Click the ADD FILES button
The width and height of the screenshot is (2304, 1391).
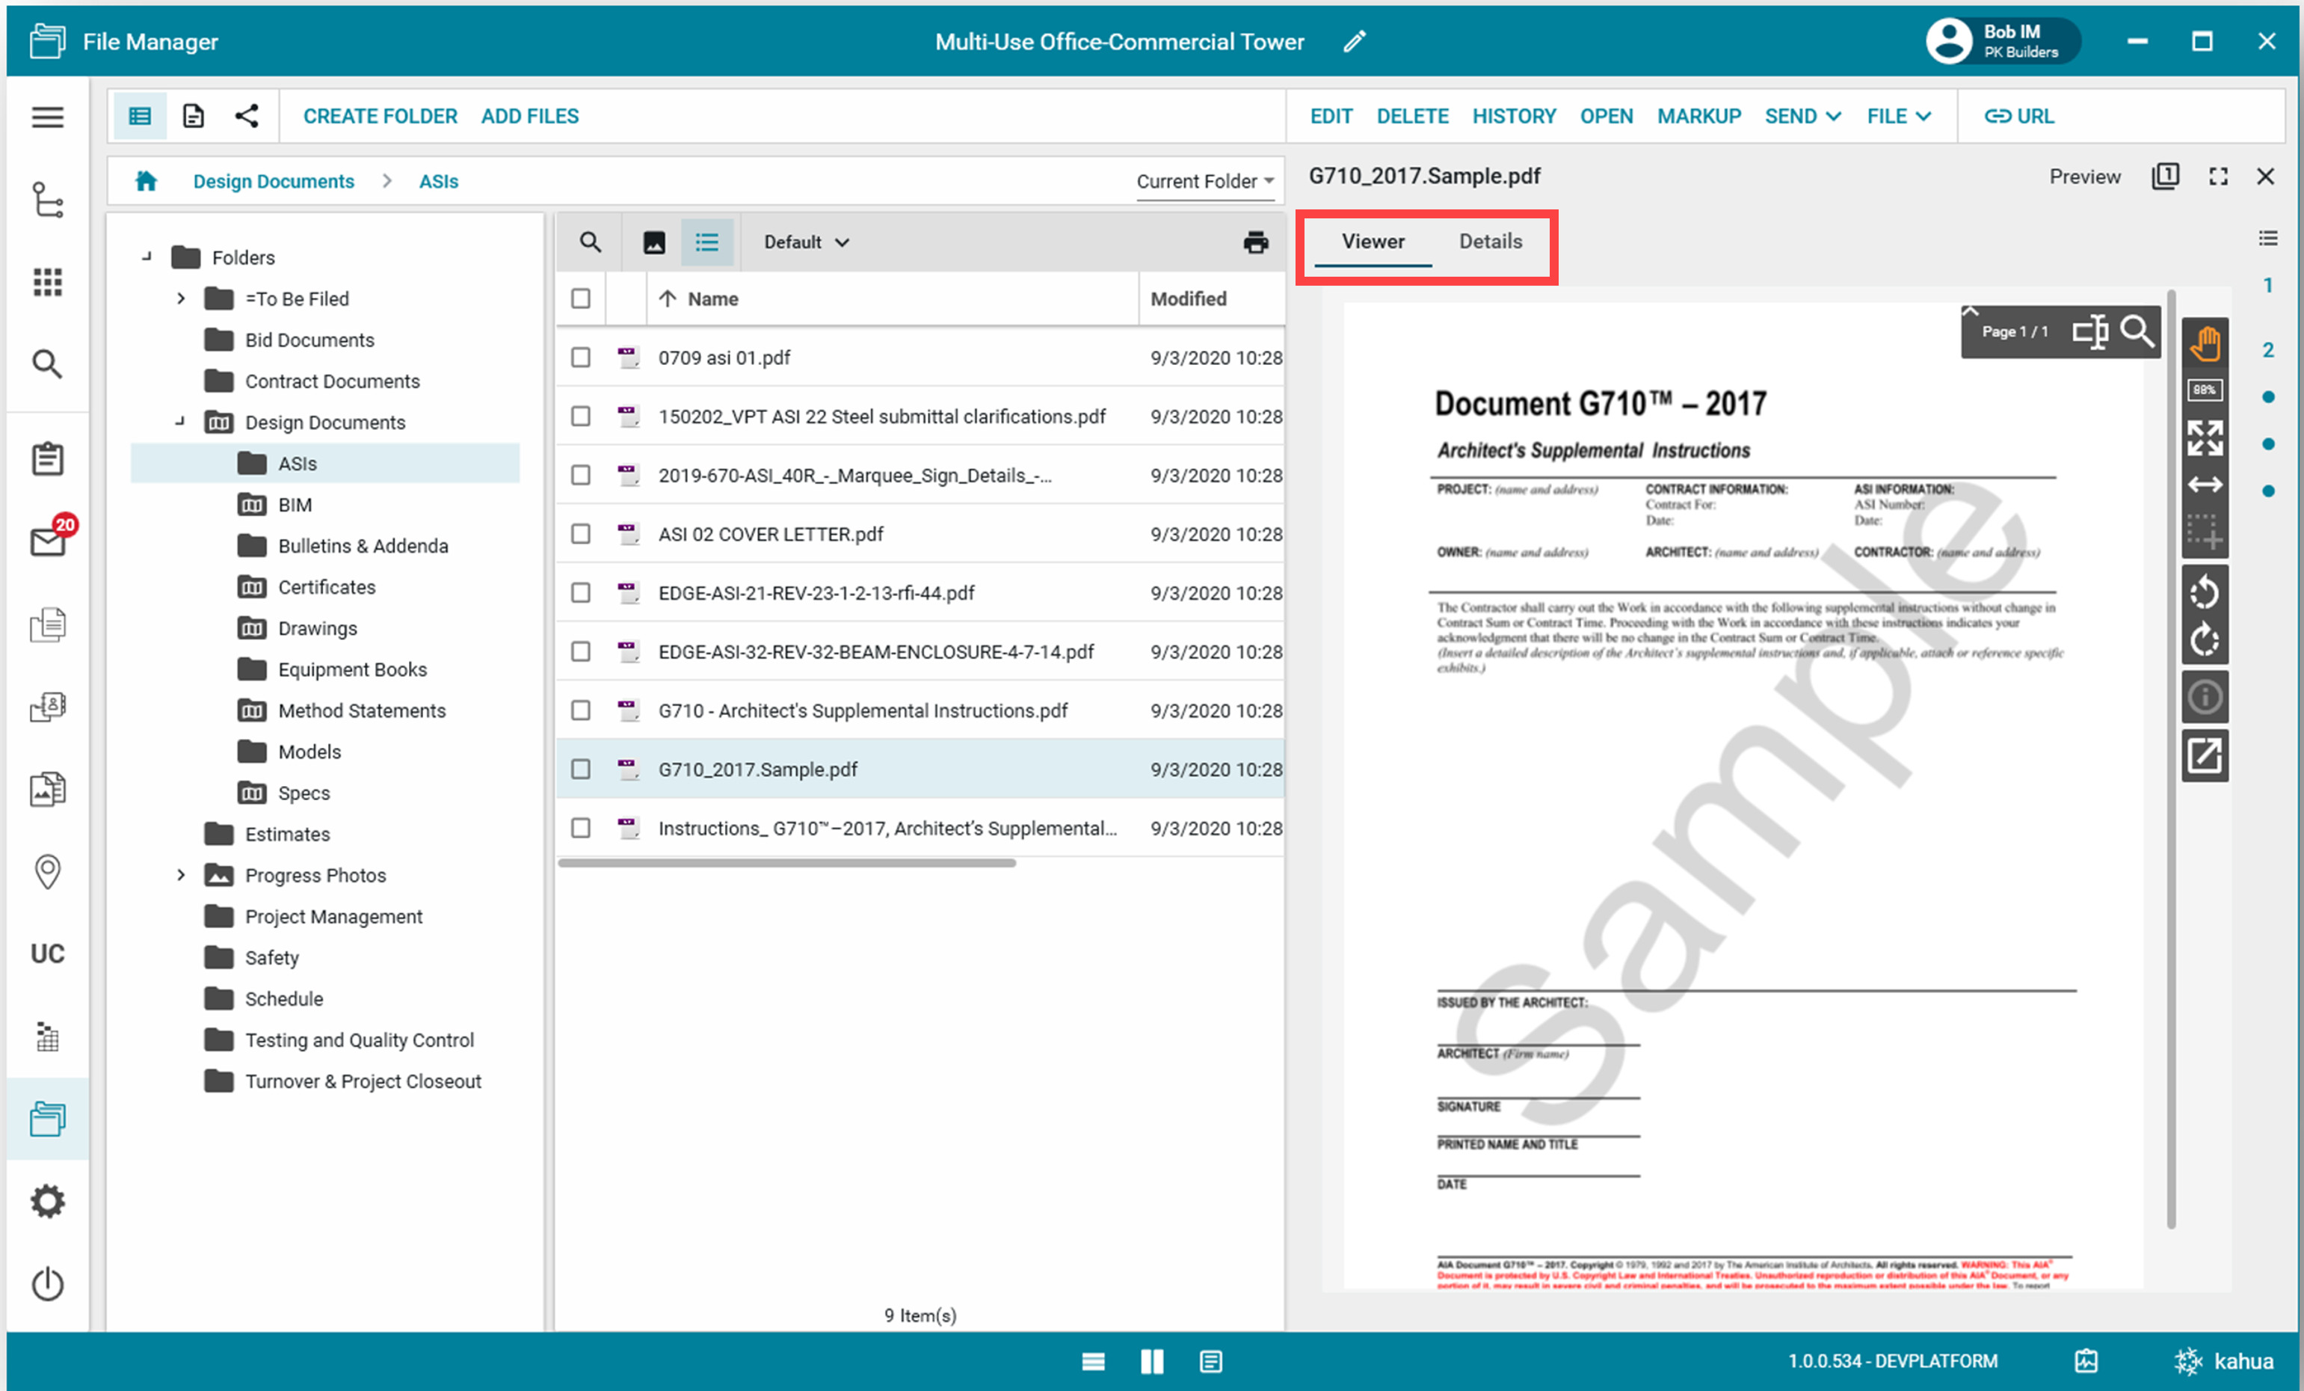(x=529, y=116)
